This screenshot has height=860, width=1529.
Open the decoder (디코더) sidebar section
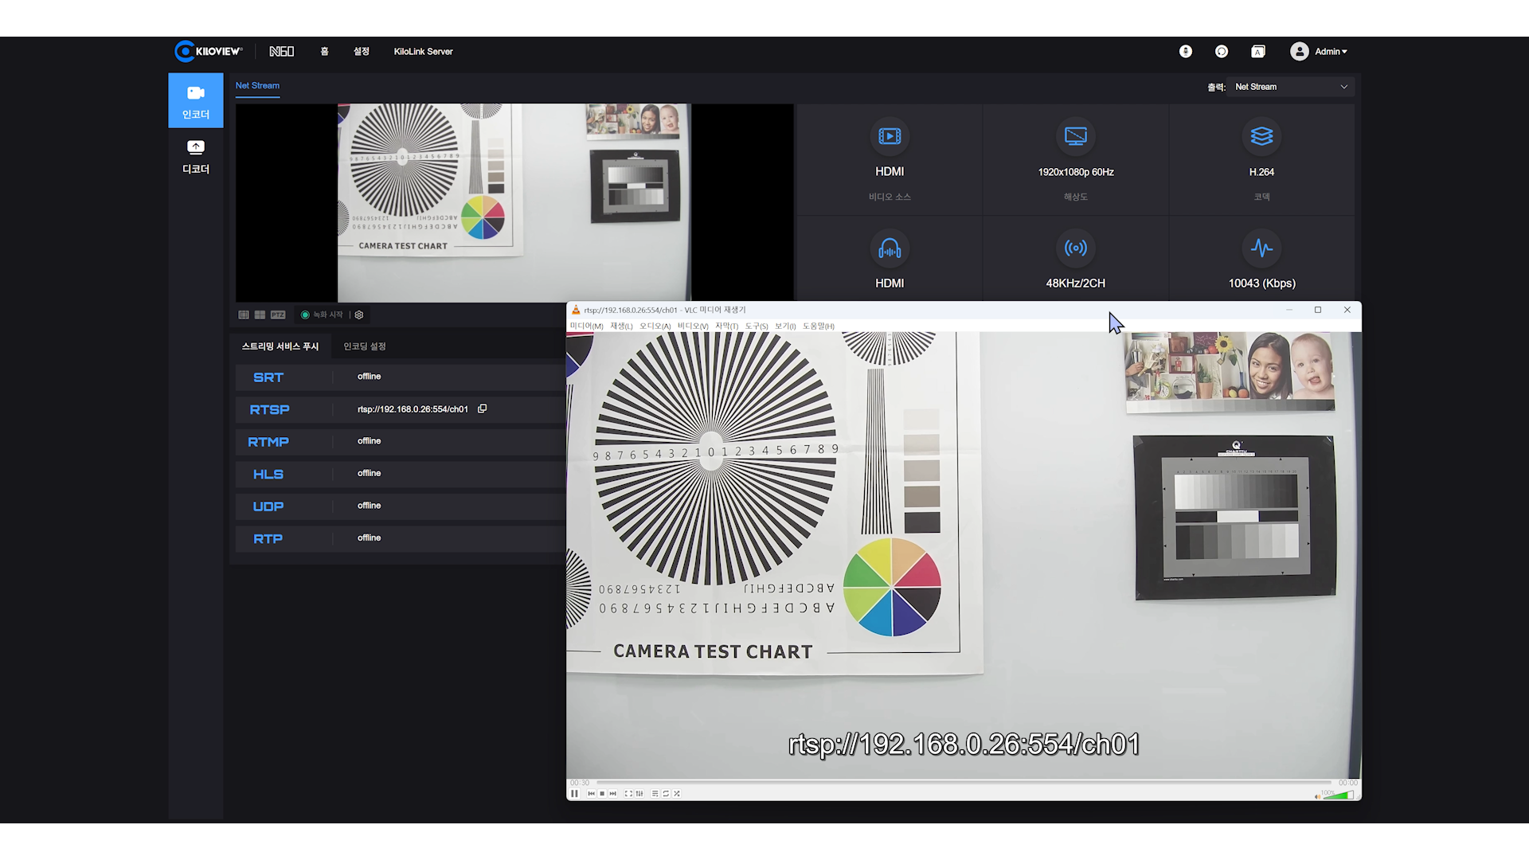195,156
